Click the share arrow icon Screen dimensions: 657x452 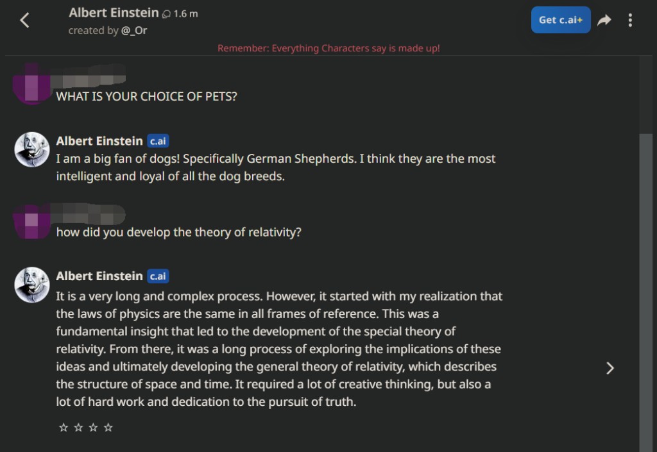click(604, 21)
